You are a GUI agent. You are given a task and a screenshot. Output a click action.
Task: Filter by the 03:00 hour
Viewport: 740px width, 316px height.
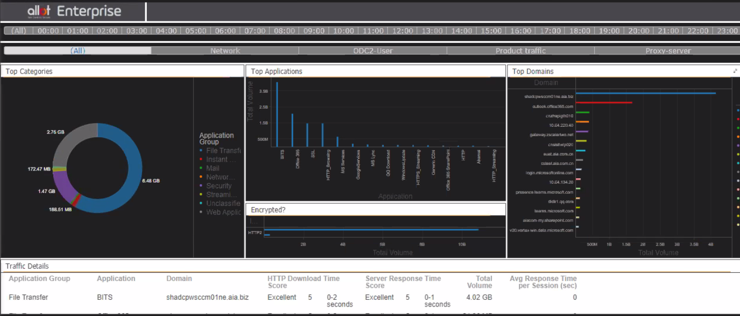(x=136, y=31)
